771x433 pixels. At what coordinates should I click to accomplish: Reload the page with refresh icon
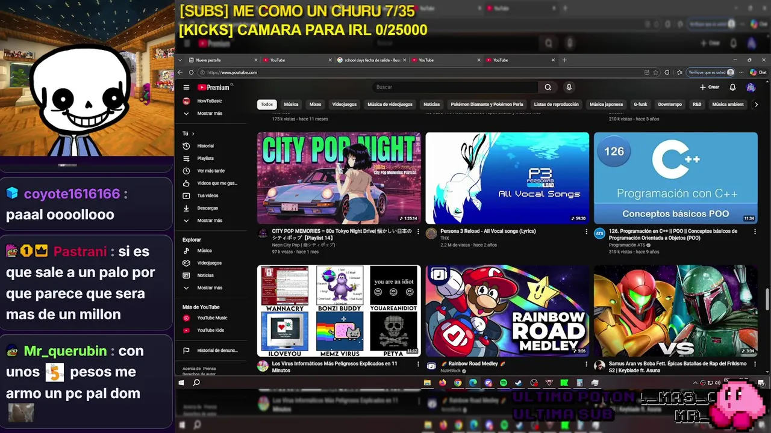click(x=192, y=72)
